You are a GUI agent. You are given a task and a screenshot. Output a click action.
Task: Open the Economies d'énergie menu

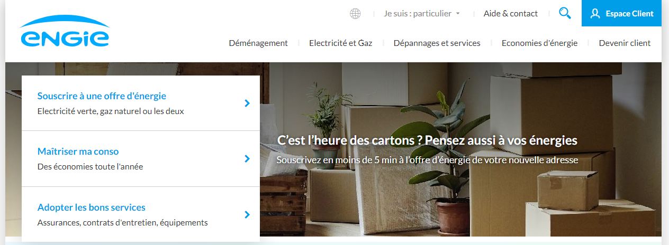539,43
